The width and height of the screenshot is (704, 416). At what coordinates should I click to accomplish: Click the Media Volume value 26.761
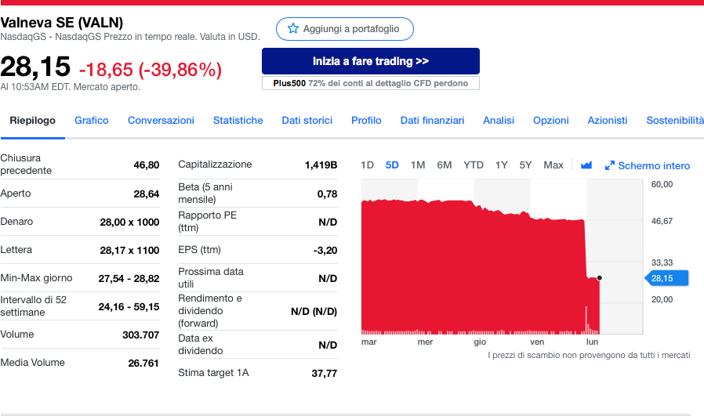point(143,363)
